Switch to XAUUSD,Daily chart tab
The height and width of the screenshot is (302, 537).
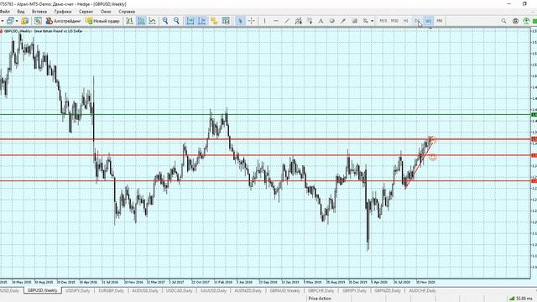(213, 291)
